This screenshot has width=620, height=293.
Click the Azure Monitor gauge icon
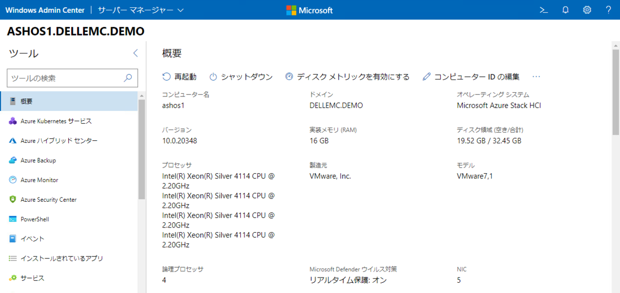(x=13, y=180)
